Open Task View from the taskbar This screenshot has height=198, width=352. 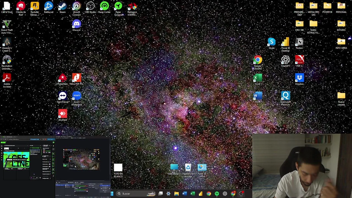tap(161, 194)
